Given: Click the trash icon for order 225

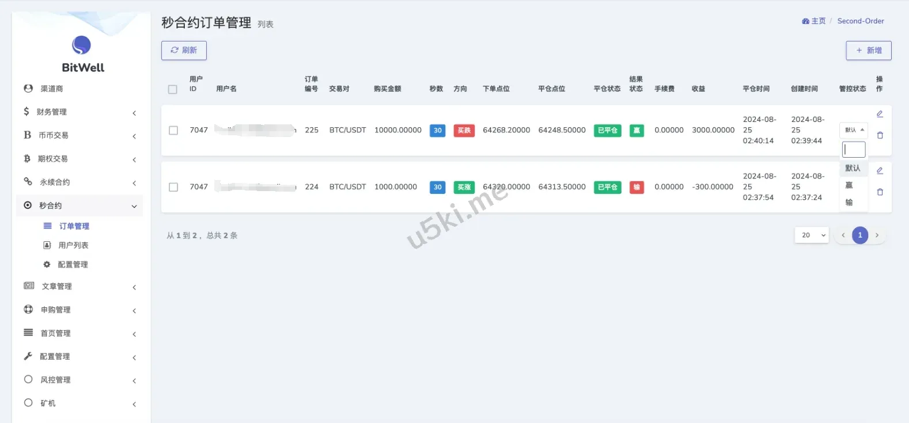Looking at the screenshot, I should 880,135.
